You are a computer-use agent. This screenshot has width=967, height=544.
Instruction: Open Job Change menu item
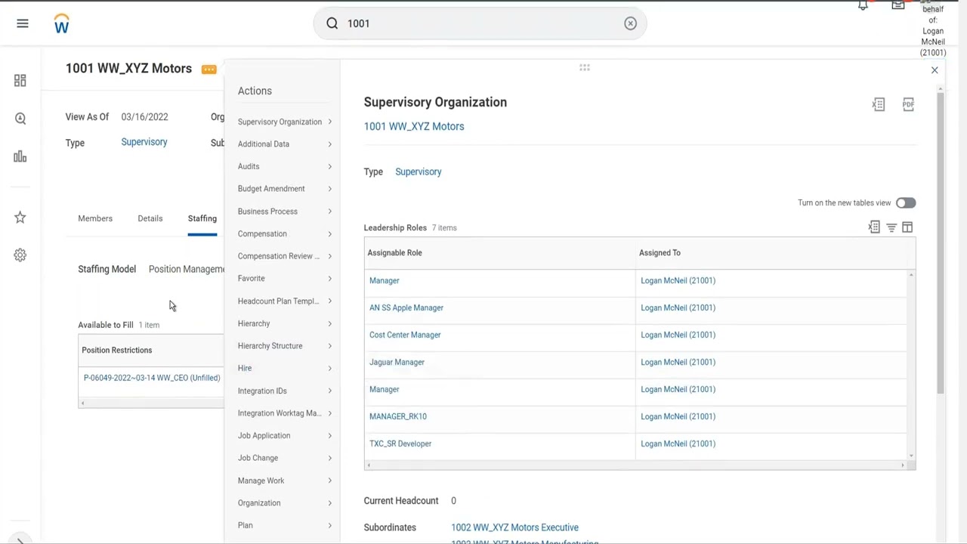click(284, 458)
